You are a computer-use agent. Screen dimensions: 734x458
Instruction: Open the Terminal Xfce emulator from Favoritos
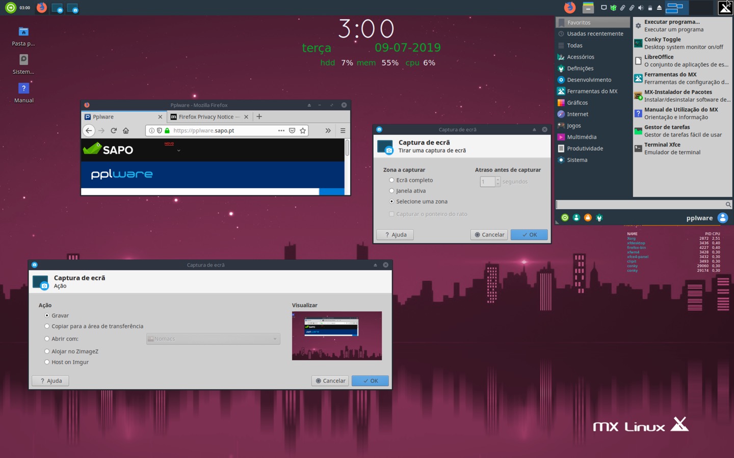coord(662,148)
